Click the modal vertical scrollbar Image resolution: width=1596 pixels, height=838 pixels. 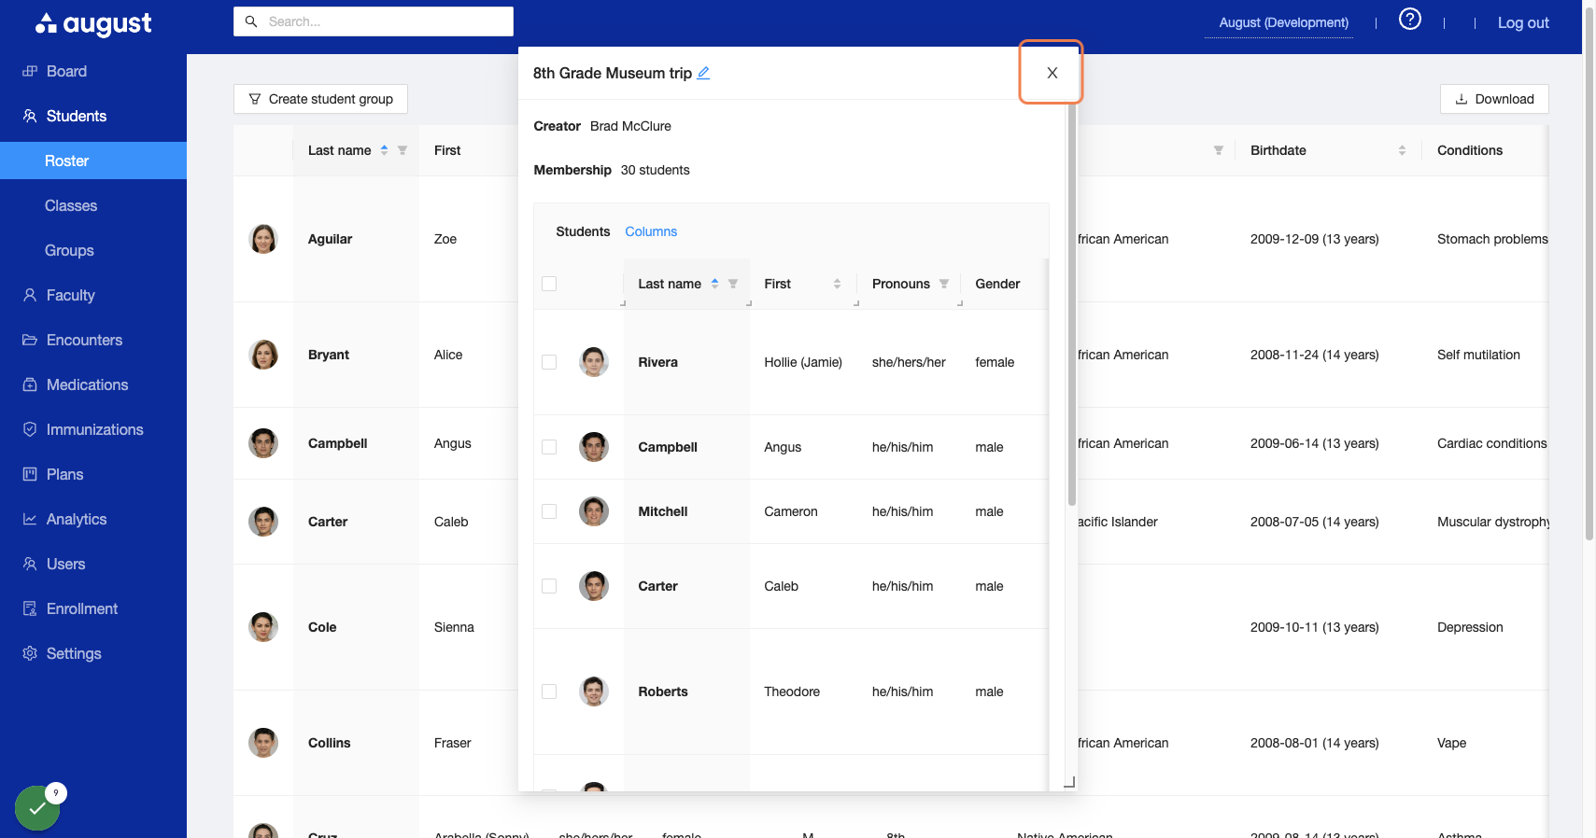click(x=1072, y=303)
